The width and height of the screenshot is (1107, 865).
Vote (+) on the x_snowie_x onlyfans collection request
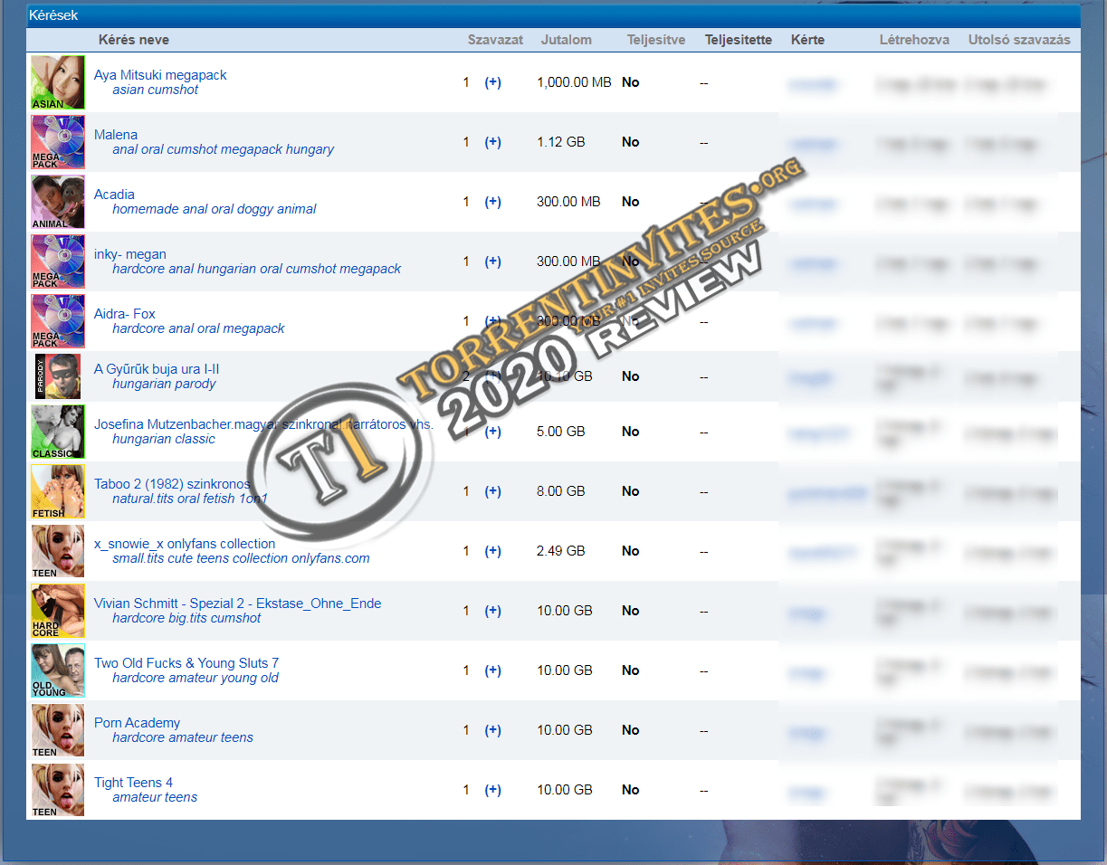pos(492,551)
